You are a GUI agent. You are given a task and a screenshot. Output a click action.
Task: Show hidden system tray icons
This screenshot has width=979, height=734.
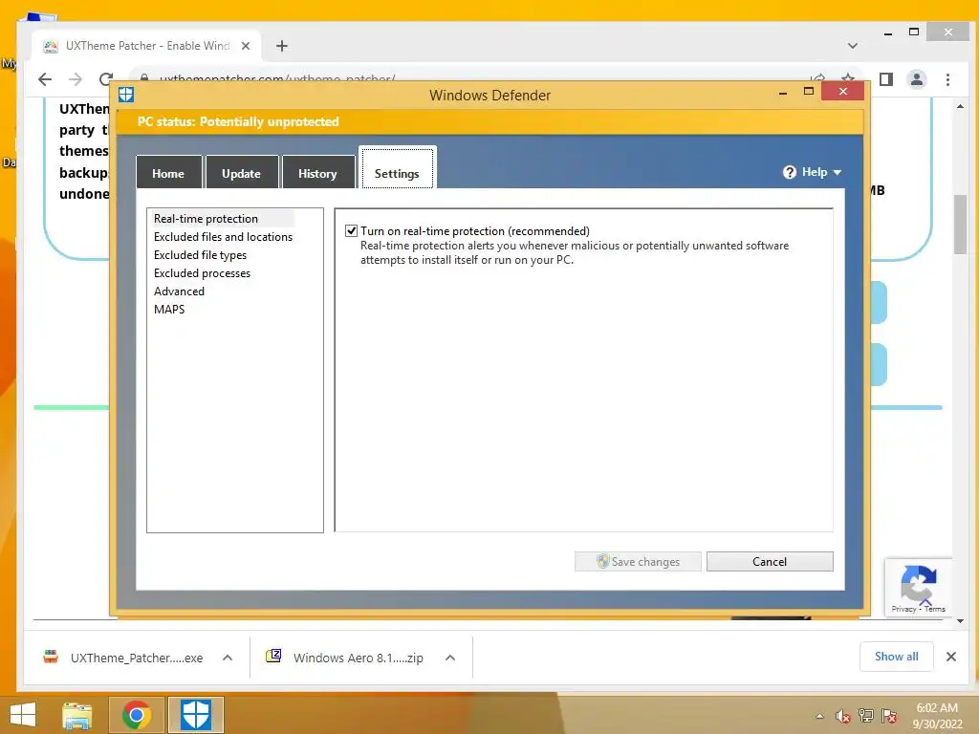tap(819, 716)
